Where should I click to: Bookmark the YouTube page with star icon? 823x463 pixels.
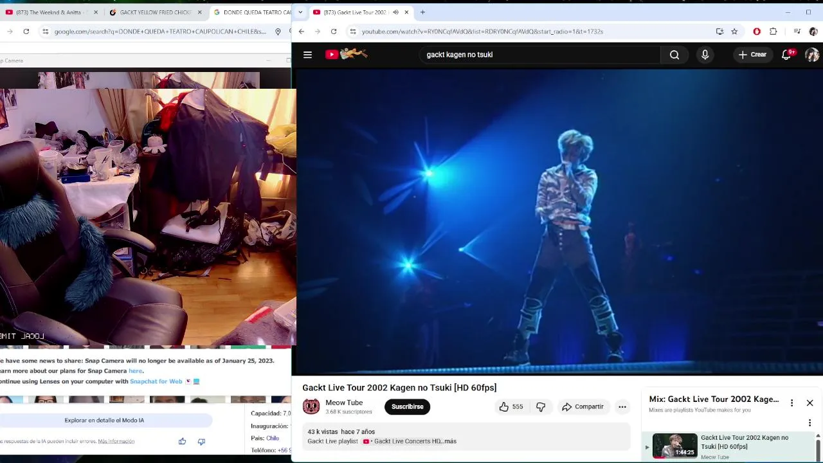pos(734,32)
